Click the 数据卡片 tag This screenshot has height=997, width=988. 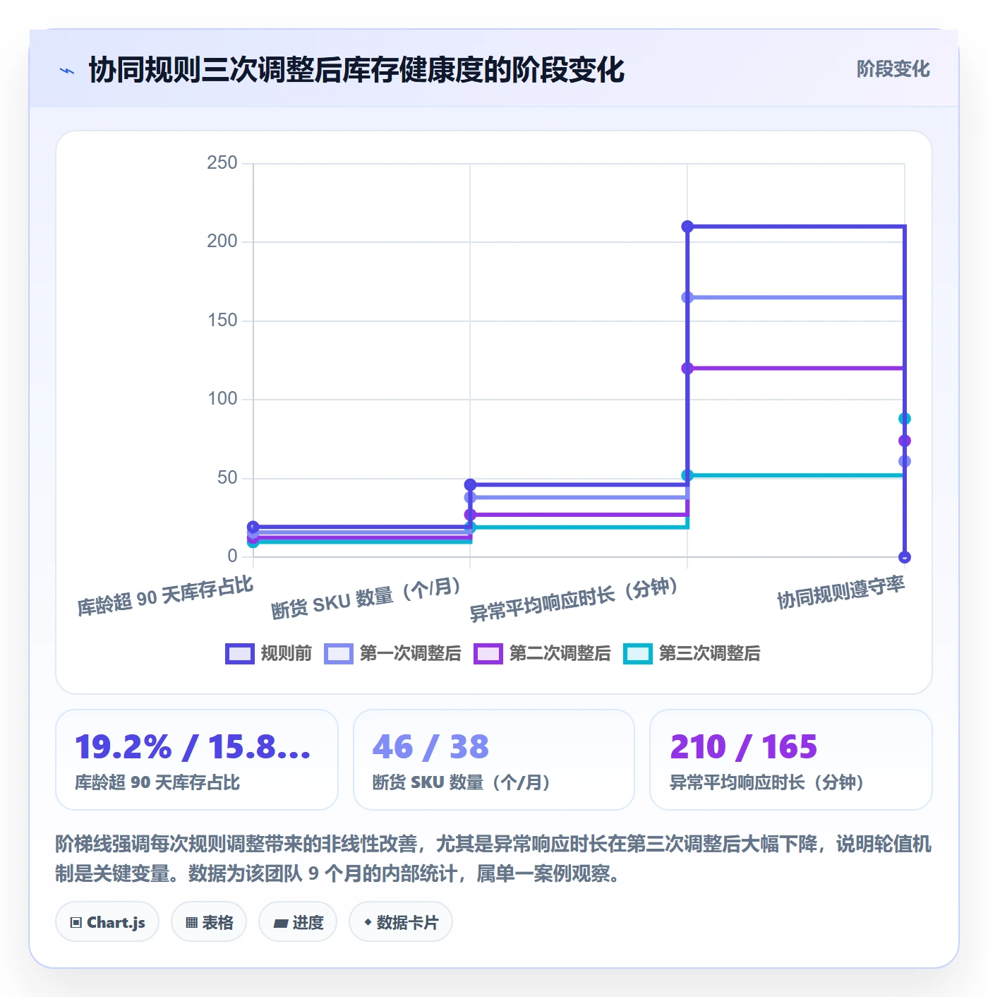(401, 922)
